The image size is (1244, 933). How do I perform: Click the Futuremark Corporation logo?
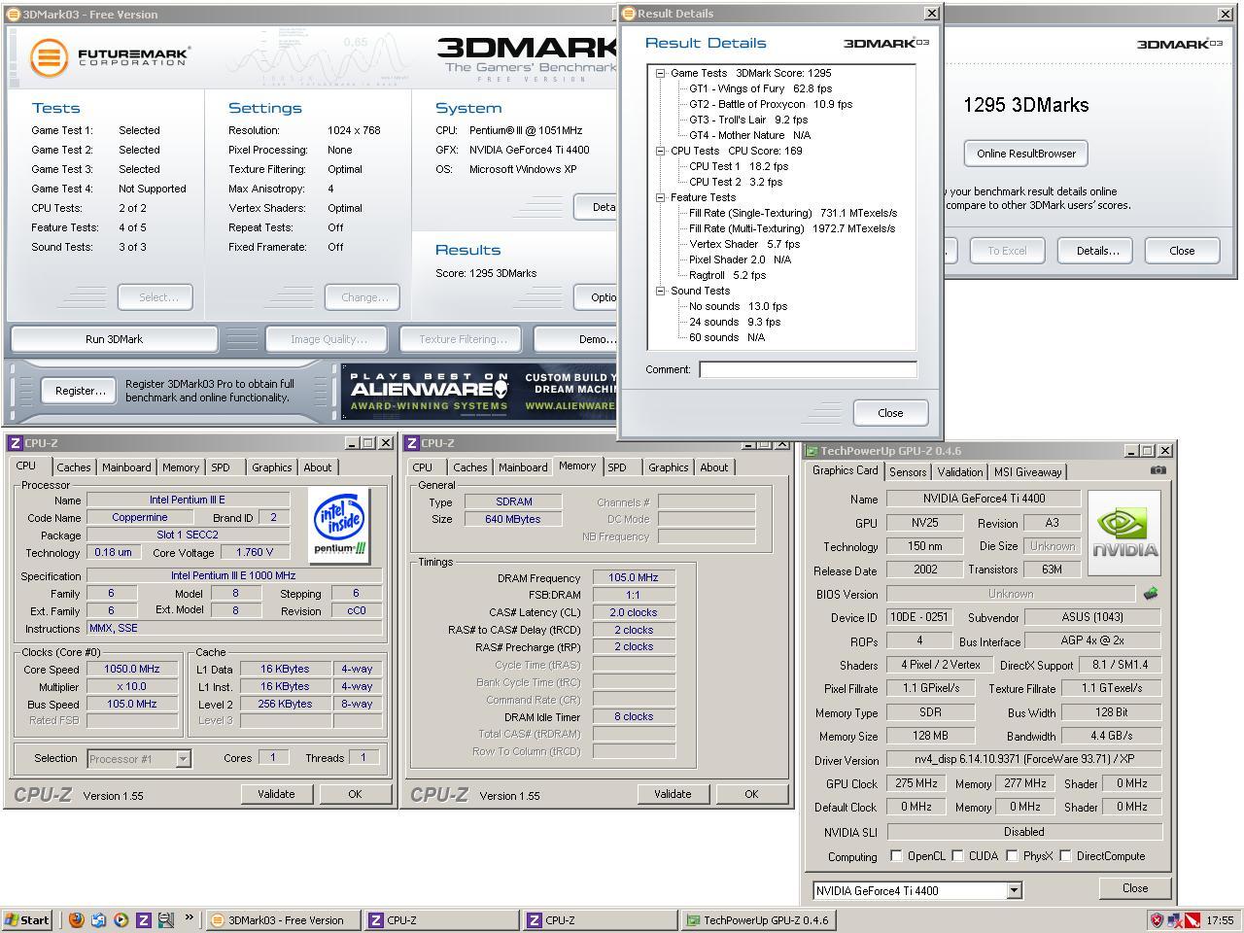click(109, 57)
